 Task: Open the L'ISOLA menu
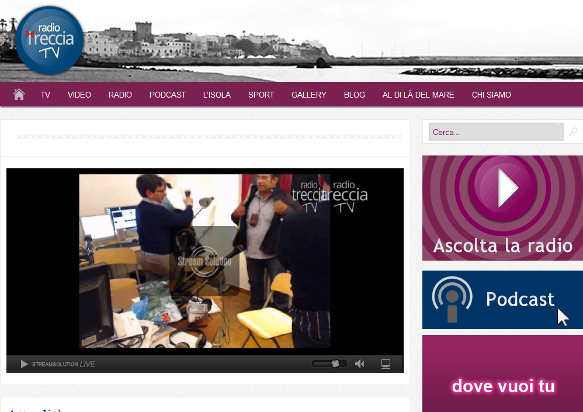(217, 95)
